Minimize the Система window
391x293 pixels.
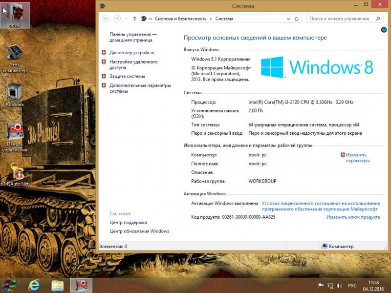click(x=356, y=4)
